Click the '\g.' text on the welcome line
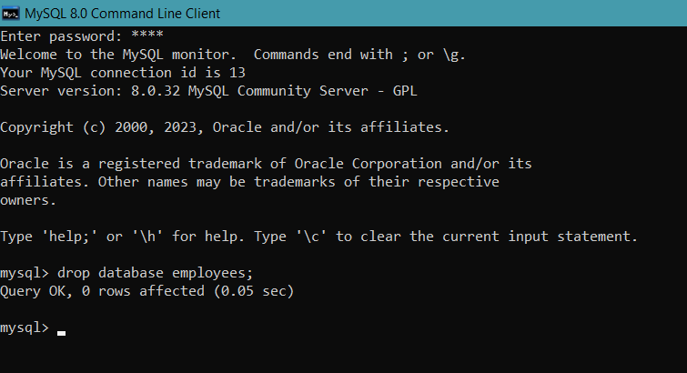The width and height of the screenshot is (687, 373). point(454,55)
